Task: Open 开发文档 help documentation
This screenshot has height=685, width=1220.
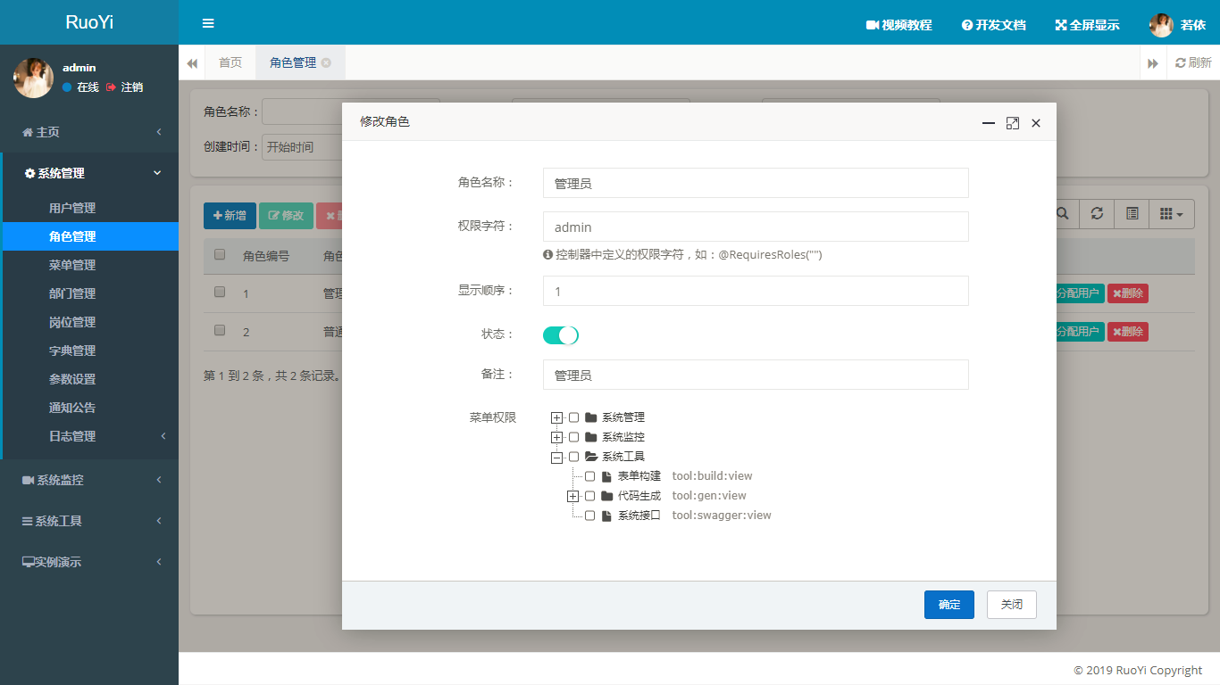Action: tap(994, 25)
